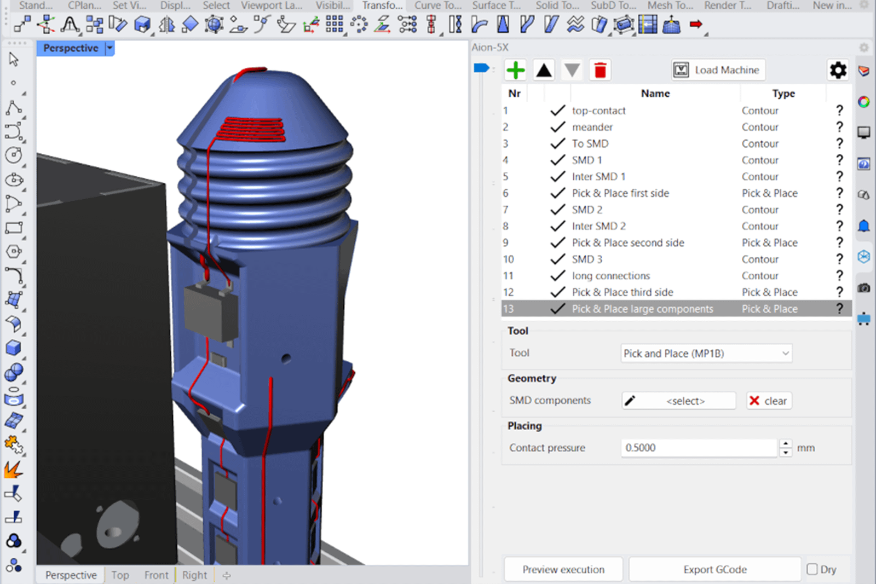
Task: Delete the selected operation using the trash icon
Action: (x=600, y=70)
